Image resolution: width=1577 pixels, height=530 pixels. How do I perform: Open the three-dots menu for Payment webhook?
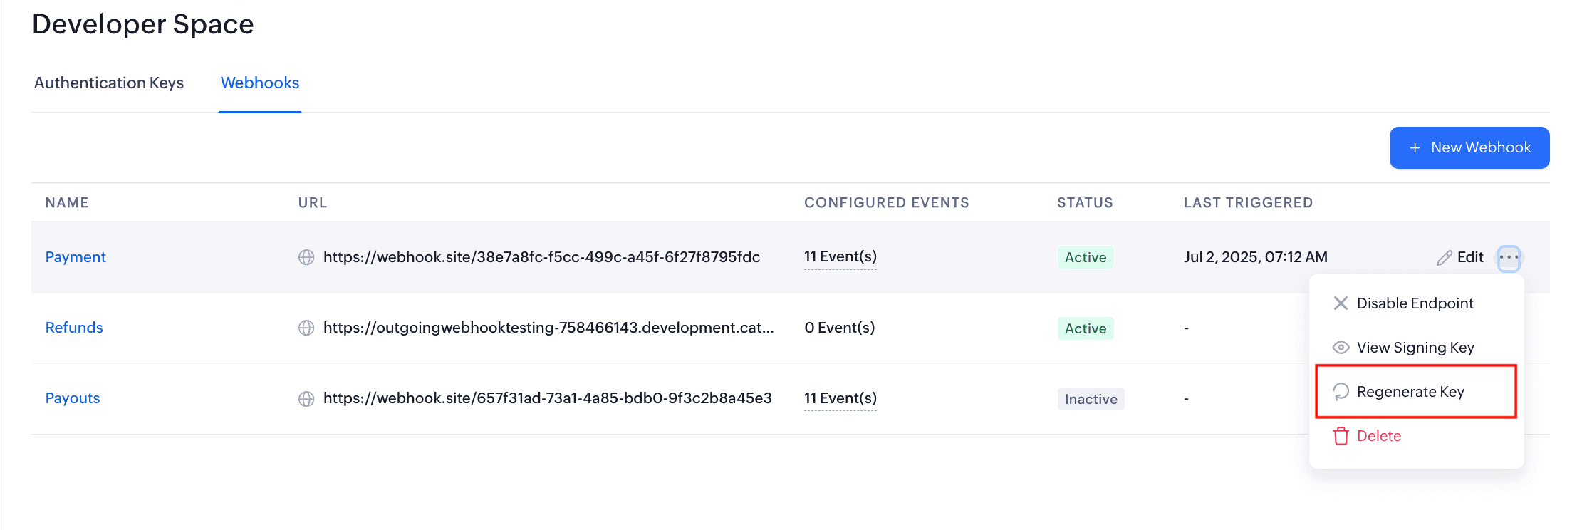pos(1509,257)
